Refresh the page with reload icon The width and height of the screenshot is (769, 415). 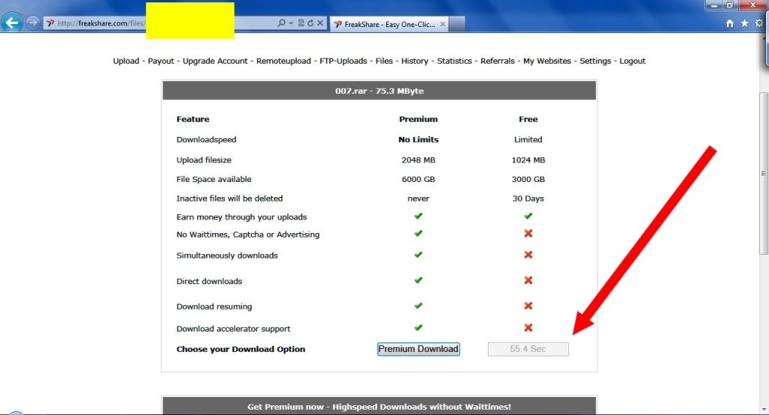tap(310, 23)
